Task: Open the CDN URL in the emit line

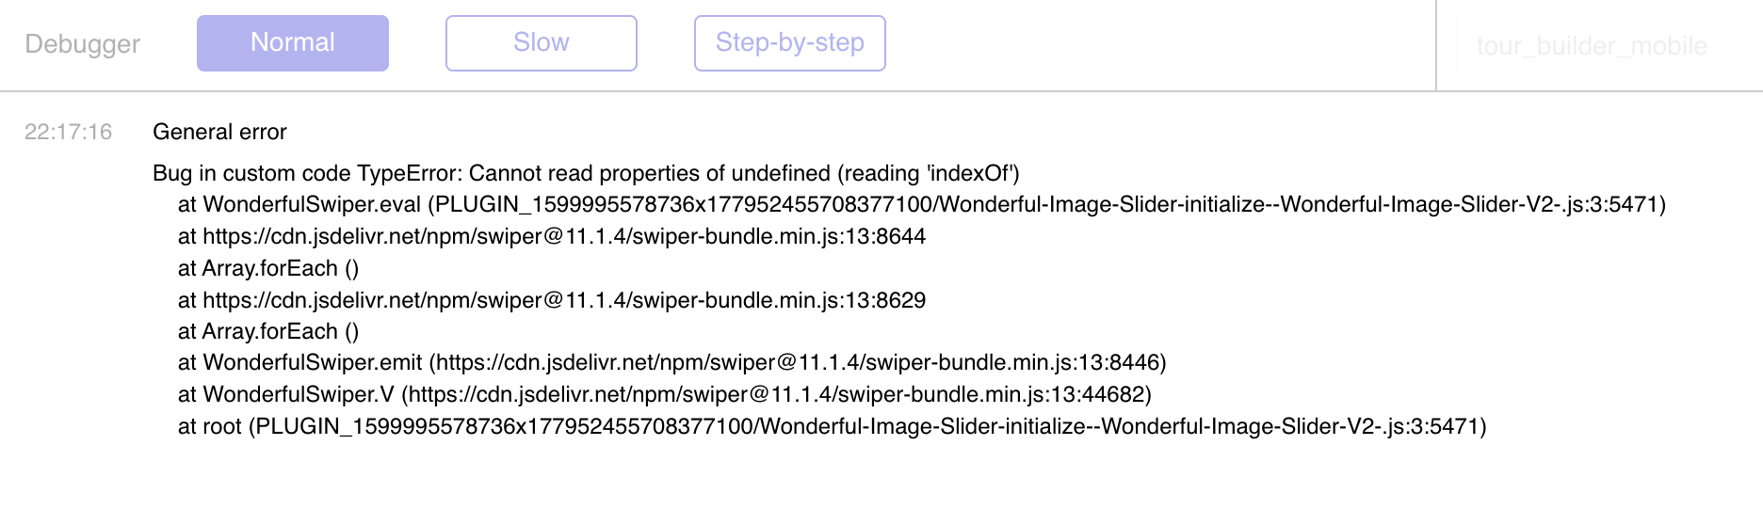Action: [798, 362]
